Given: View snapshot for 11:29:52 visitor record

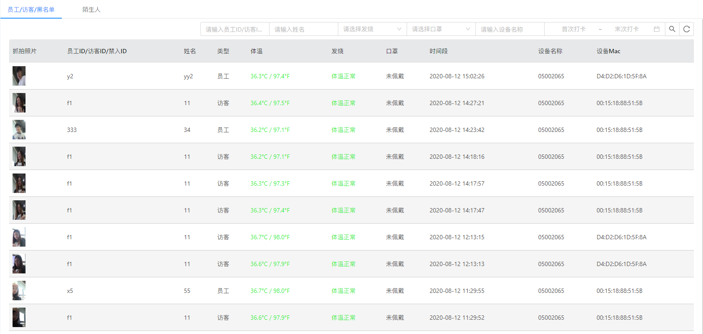Looking at the screenshot, I should (x=19, y=318).
